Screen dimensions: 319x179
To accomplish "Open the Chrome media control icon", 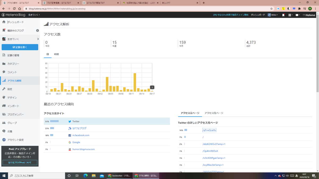I will [305, 8].
